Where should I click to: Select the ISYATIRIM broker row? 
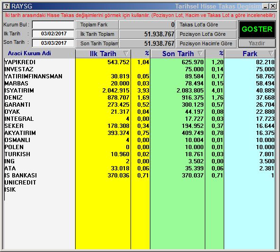[140, 91]
